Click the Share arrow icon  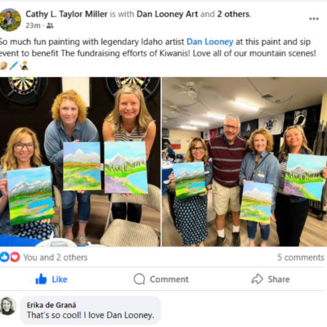tap(257, 279)
